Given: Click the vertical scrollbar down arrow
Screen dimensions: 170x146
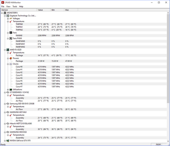Looking at the screenshot, I should (x=168, y=141).
